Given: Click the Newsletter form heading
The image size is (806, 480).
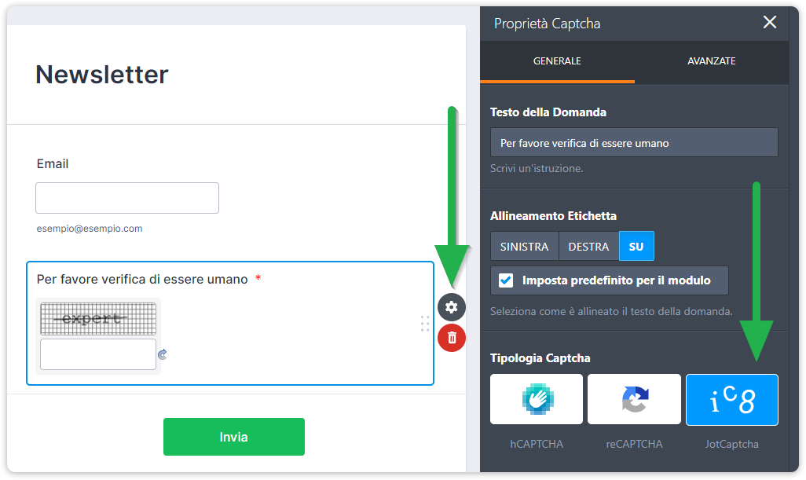Looking at the screenshot, I should click(102, 75).
